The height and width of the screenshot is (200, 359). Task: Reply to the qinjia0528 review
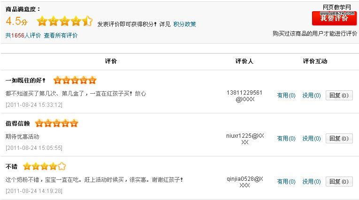(x=339, y=182)
